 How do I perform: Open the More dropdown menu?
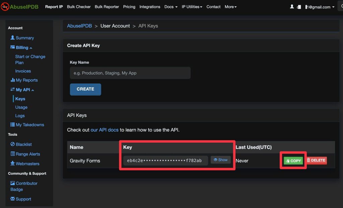tap(230, 7)
